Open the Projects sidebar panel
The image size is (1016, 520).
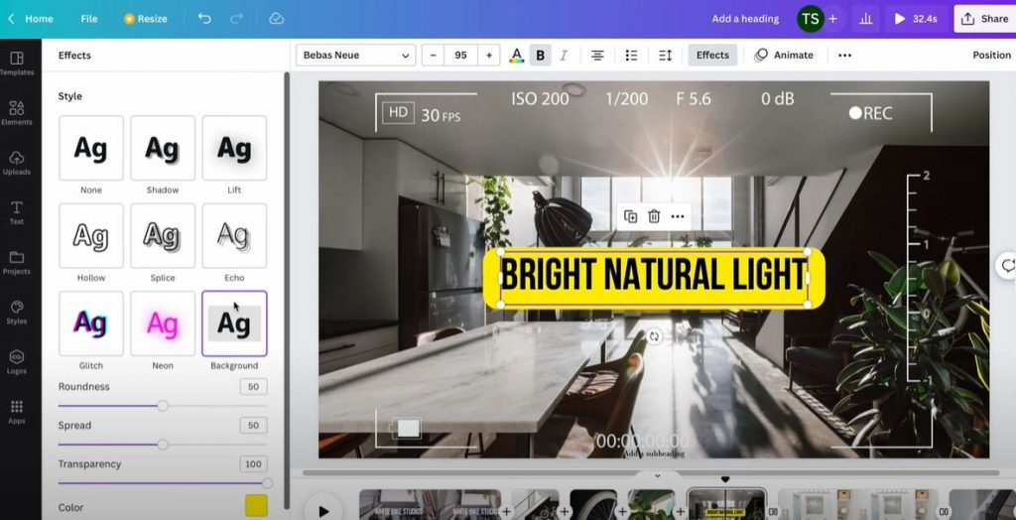tap(17, 263)
